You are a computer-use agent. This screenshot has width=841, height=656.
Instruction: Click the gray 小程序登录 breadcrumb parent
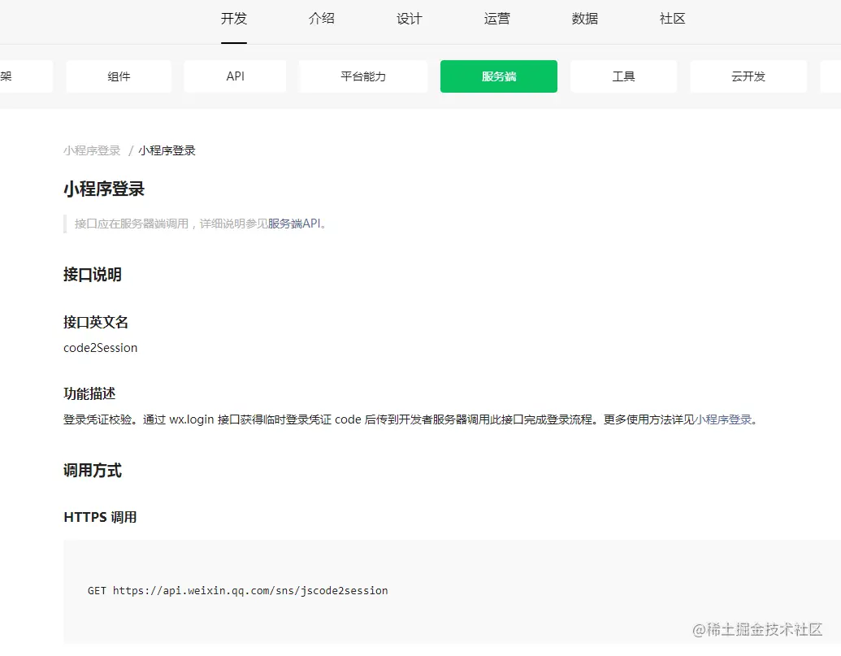(x=92, y=150)
